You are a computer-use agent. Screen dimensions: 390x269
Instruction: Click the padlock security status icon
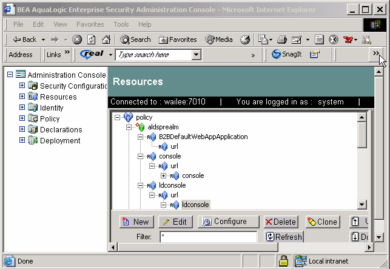[x=283, y=261]
